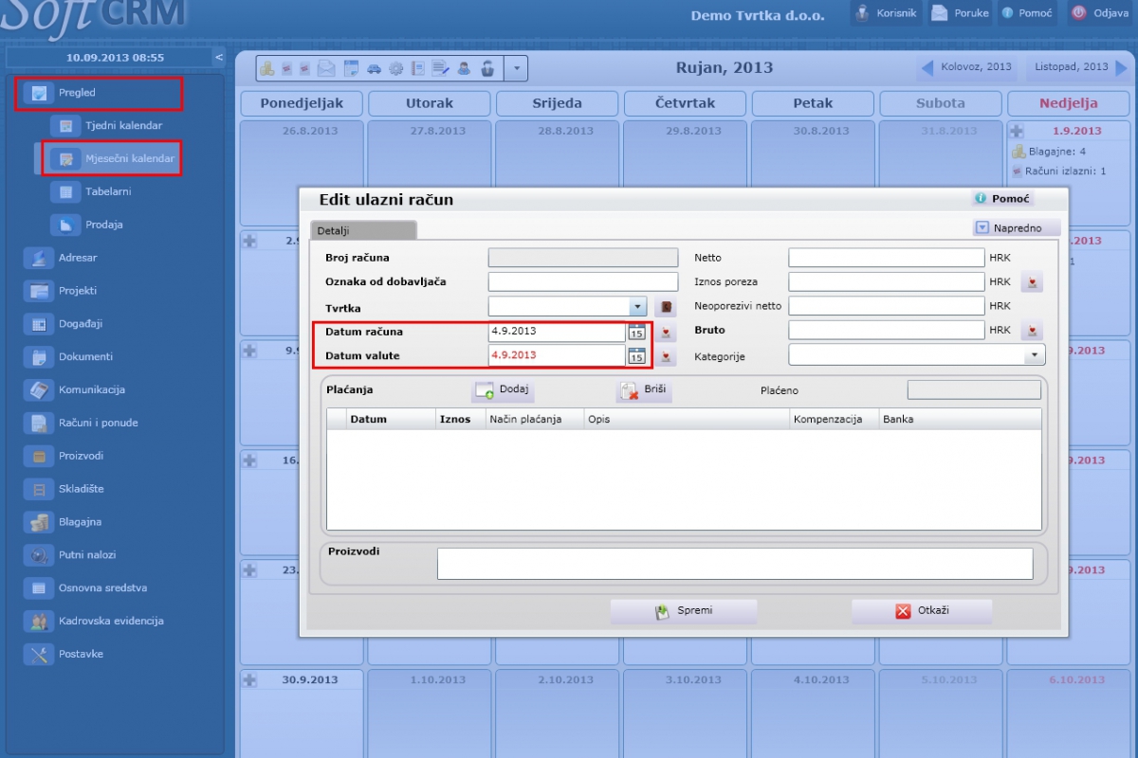The width and height of the screenshot is (1138, 758).
Task: Click the Dokumenti icon in the sidebar
Action: (39, 357)
